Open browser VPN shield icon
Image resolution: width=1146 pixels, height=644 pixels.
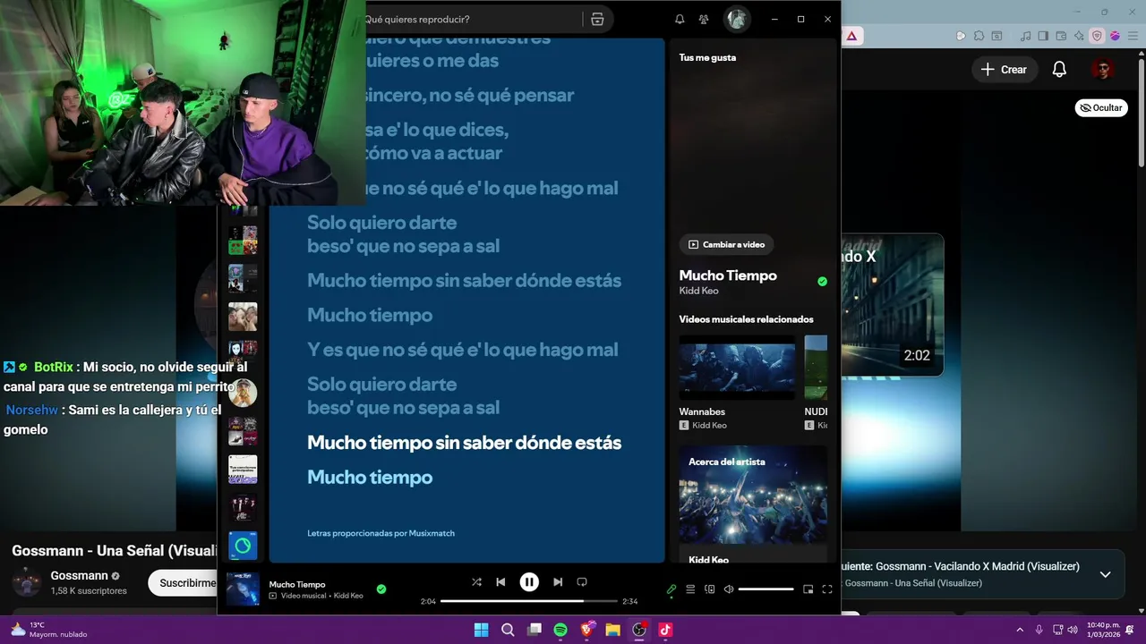(x=1097, y=36)
